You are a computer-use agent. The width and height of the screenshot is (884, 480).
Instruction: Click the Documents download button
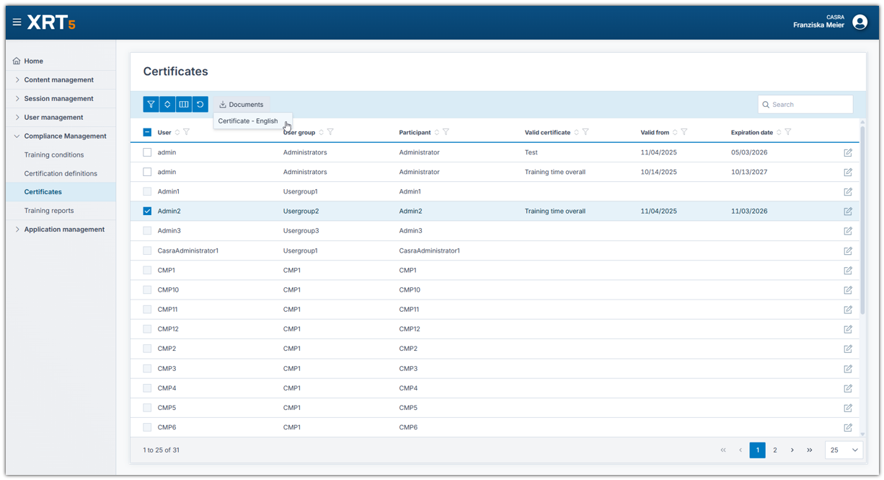point(242,105)
